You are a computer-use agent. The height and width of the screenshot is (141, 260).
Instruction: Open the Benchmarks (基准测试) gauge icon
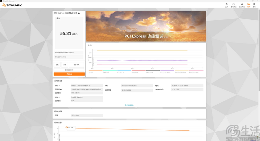[233, 5]
